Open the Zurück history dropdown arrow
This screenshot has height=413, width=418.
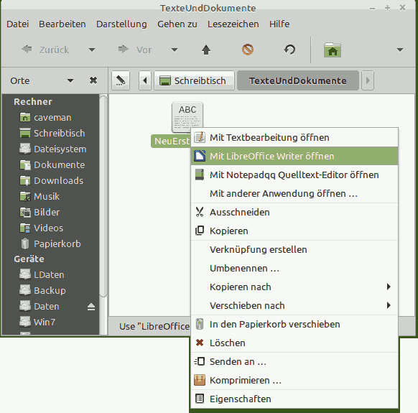point(92,50)
